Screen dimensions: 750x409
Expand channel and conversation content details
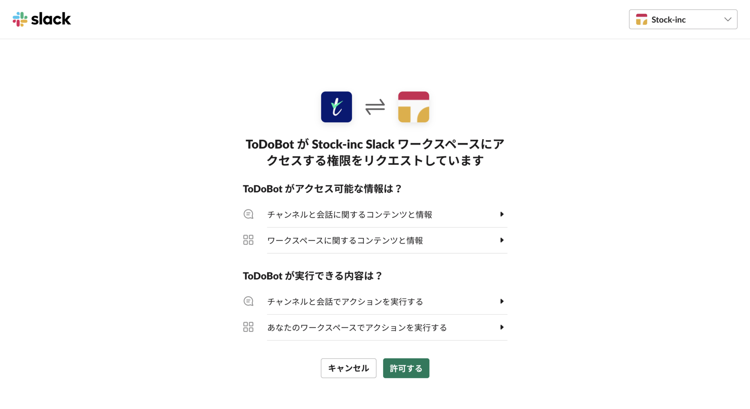click(502, 214)
